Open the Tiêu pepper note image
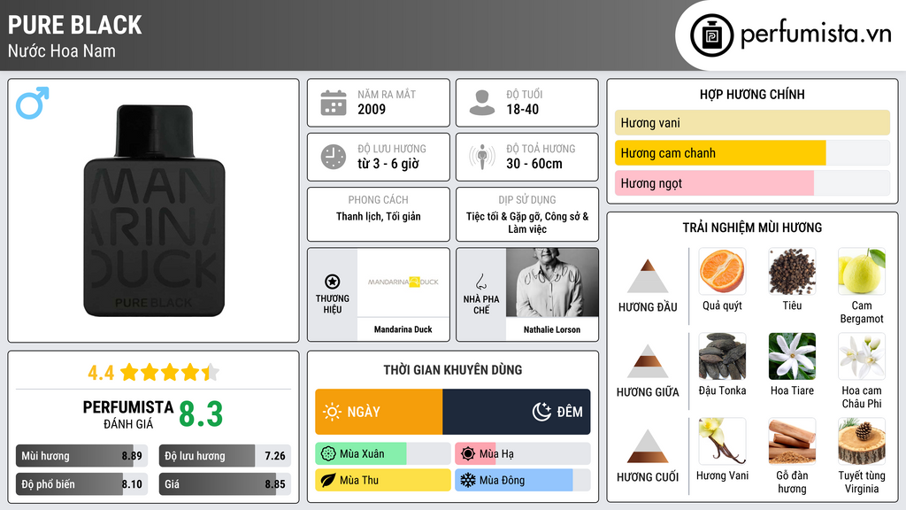The width and height of the screenshot is (906, 510). [792, 271]
